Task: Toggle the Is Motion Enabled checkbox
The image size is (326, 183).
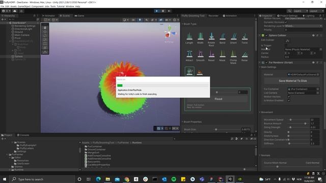Action: [289, 101]
